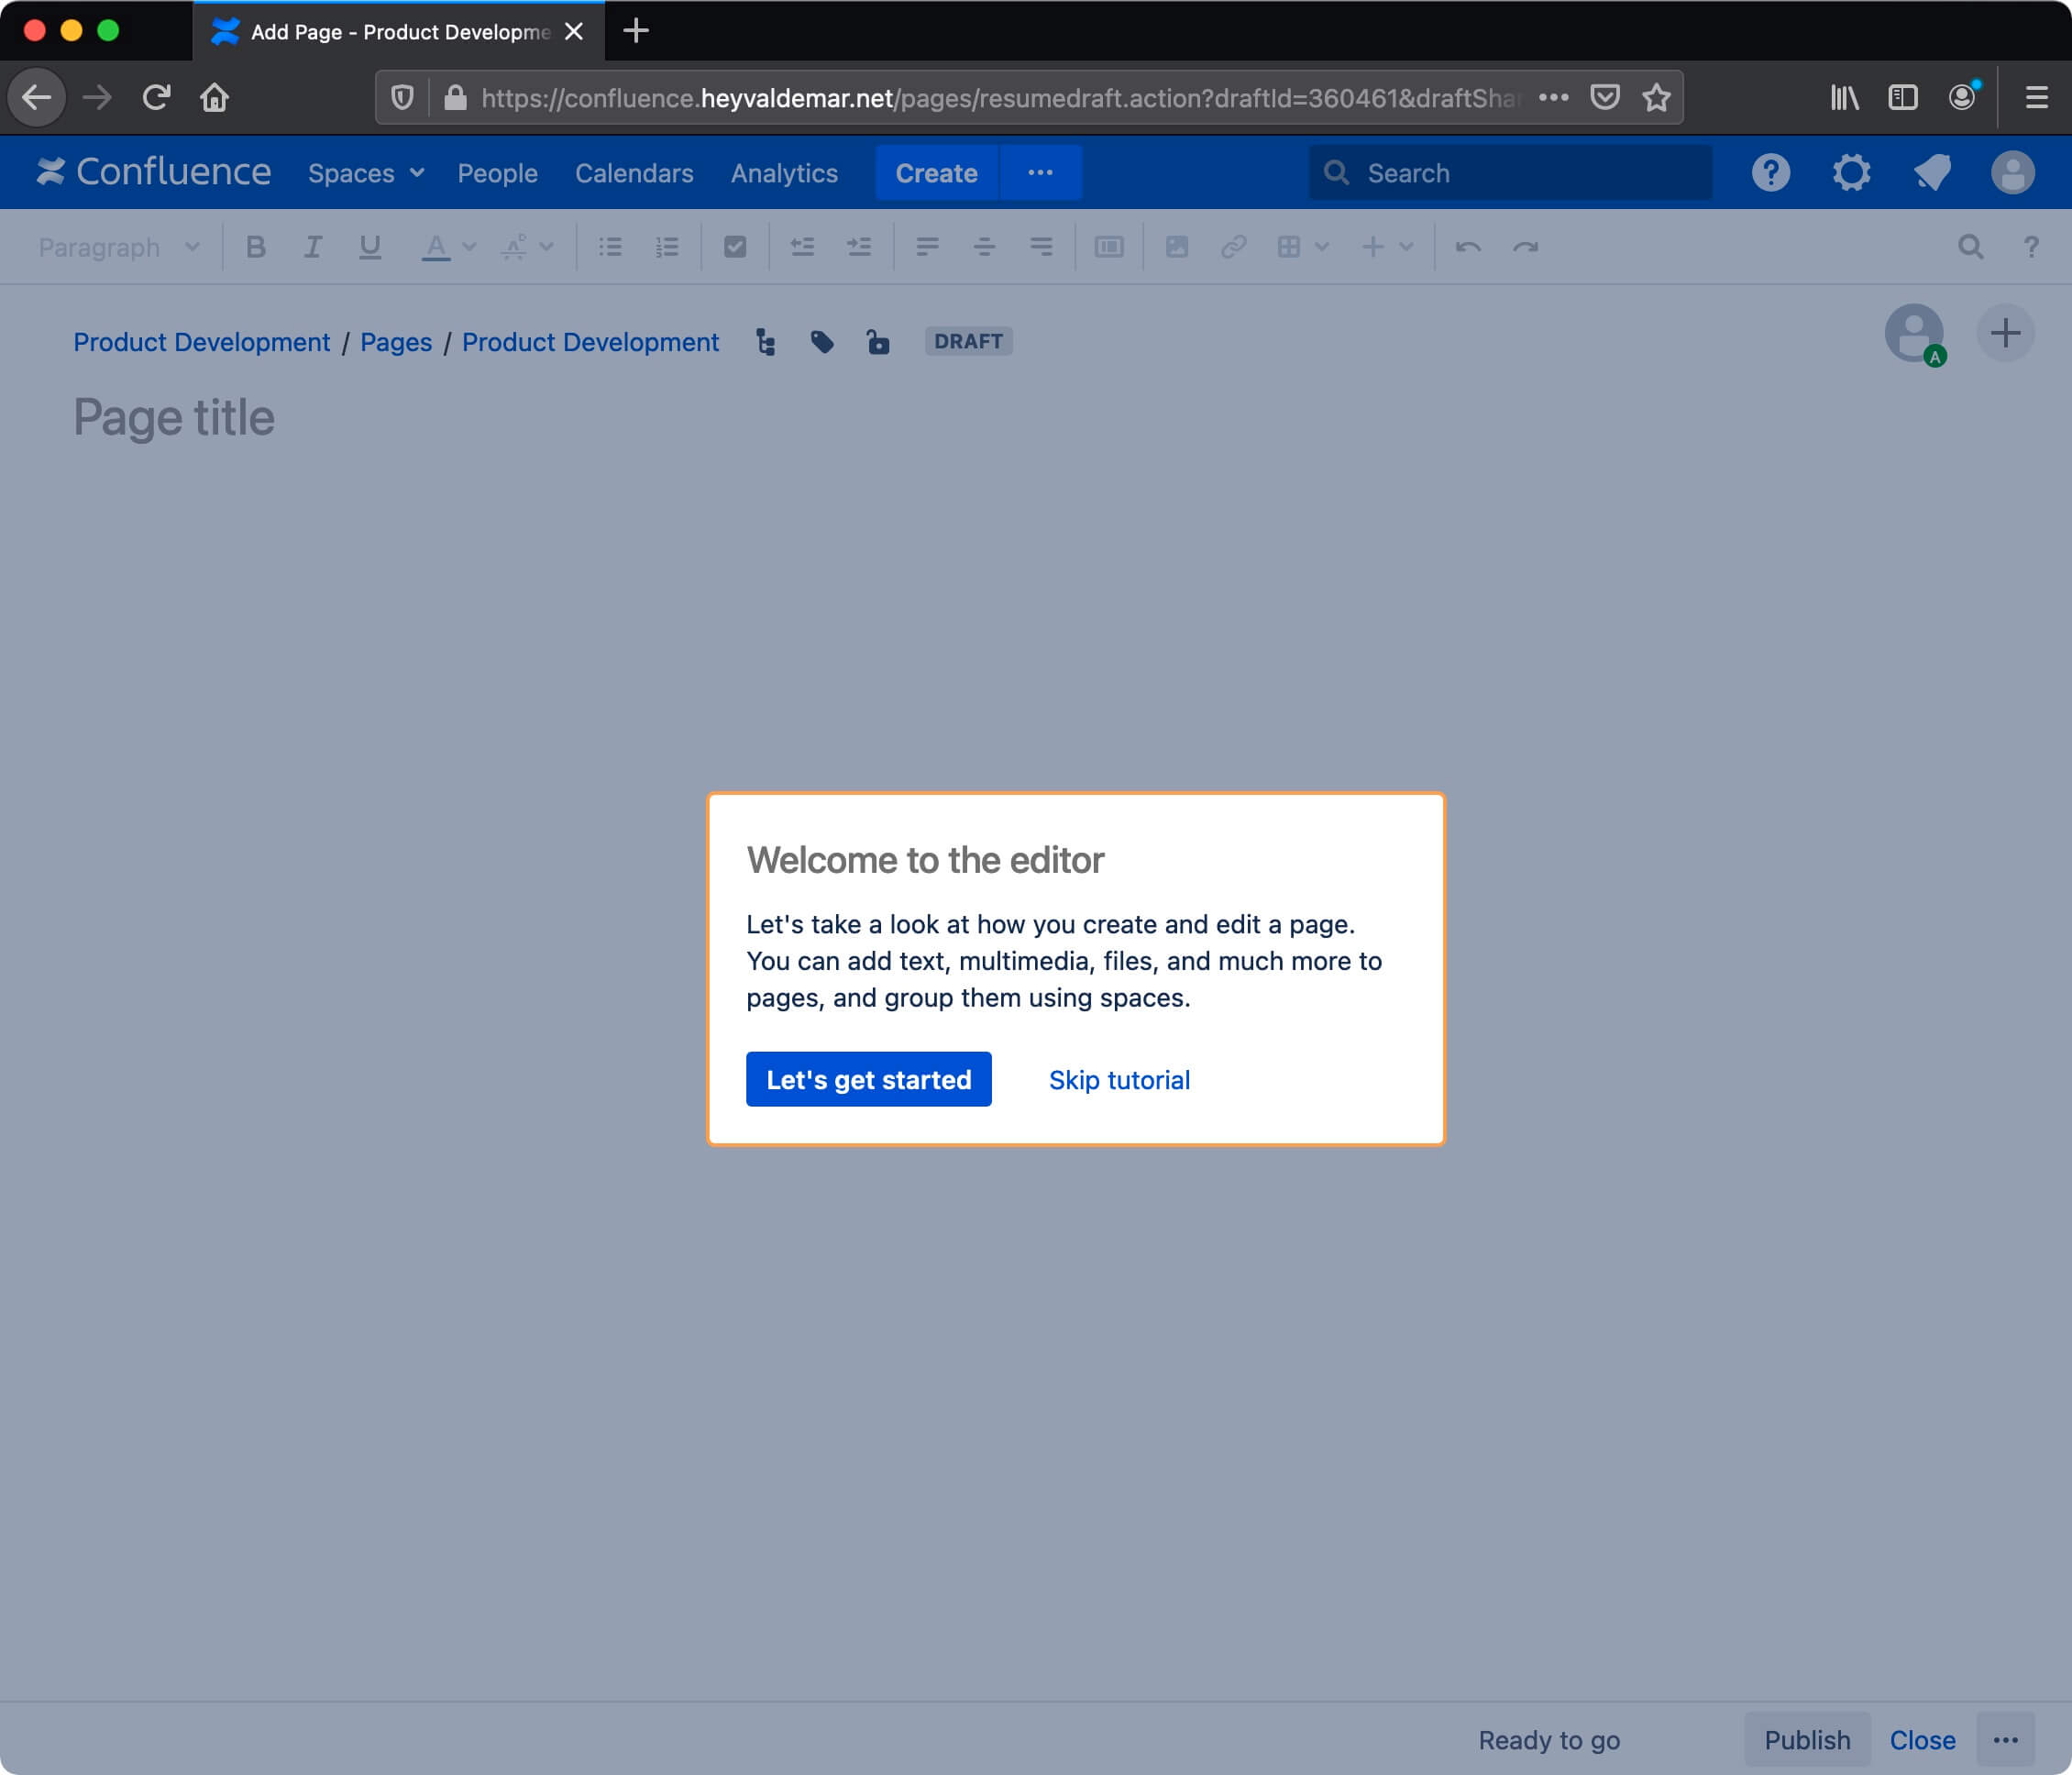Skip the editor tutorial
Viewport: 2072px width, 1775px height.
[x=1119, y=1079]
